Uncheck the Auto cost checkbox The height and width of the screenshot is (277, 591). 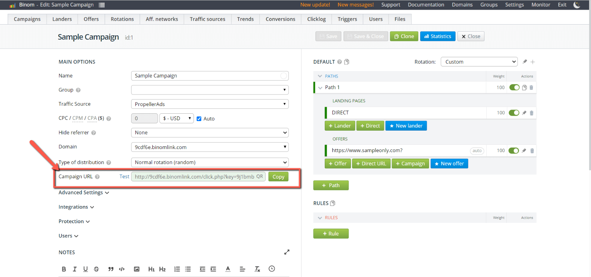pyautogui.click(x=199, y=118)
